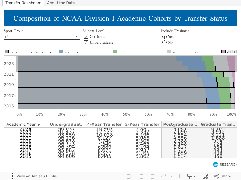Click the Undo icon in the toolbar
The image size is (241, 180).
point(129,176)
